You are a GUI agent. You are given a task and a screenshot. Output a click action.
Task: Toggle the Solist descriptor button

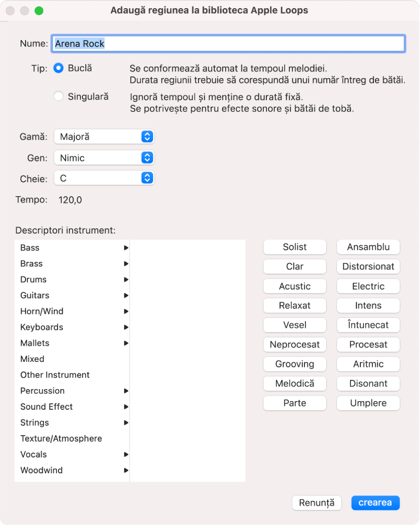pyautogui.click(x=295, y=247)
